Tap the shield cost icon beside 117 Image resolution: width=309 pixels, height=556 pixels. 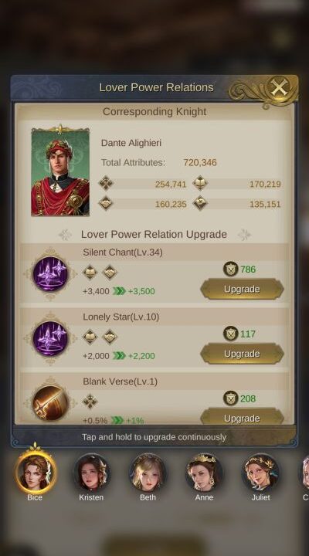pos(231,334)
